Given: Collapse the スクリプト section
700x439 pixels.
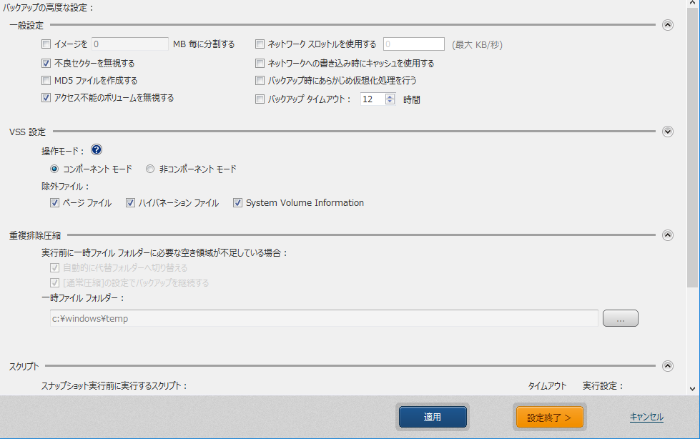Looking at the screenshot, I should point(668,366).
